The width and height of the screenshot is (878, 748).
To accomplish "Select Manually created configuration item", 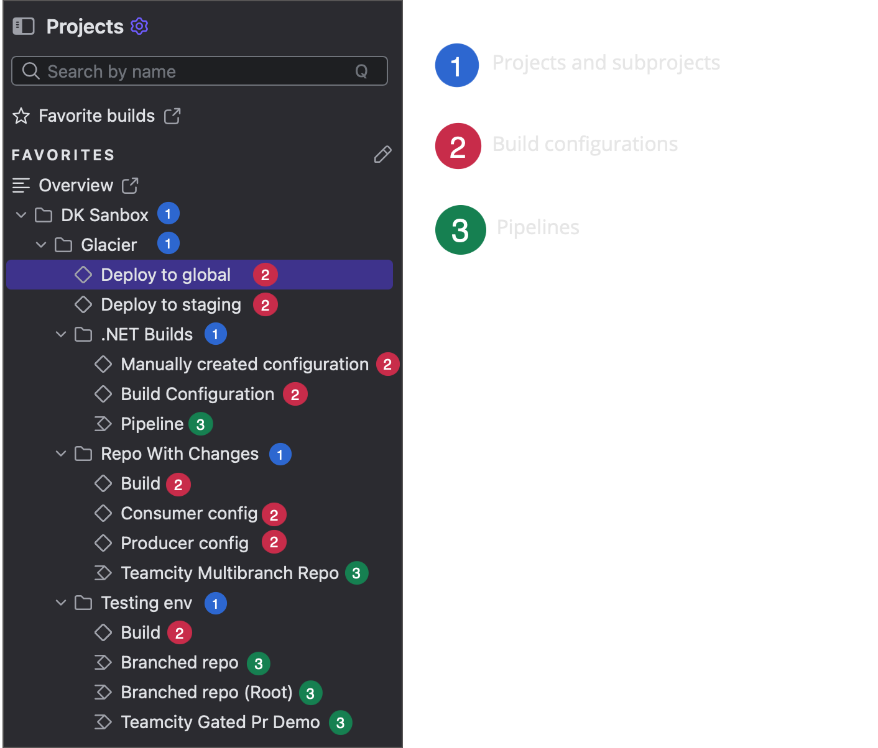I will (x=244, y=364).
